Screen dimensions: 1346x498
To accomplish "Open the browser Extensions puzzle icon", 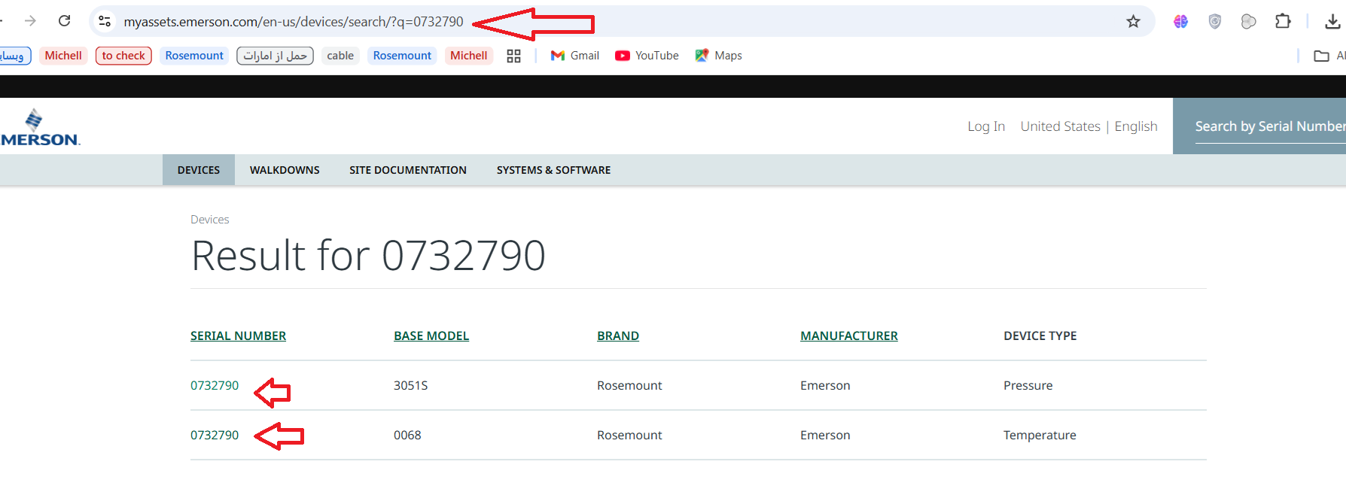I will pos(1283,21).
